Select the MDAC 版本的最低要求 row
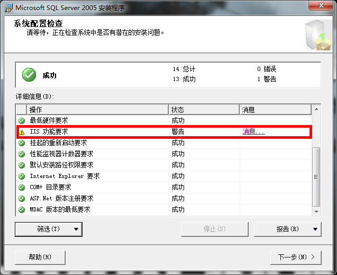 pyautogui.click(x=164, y=210)
